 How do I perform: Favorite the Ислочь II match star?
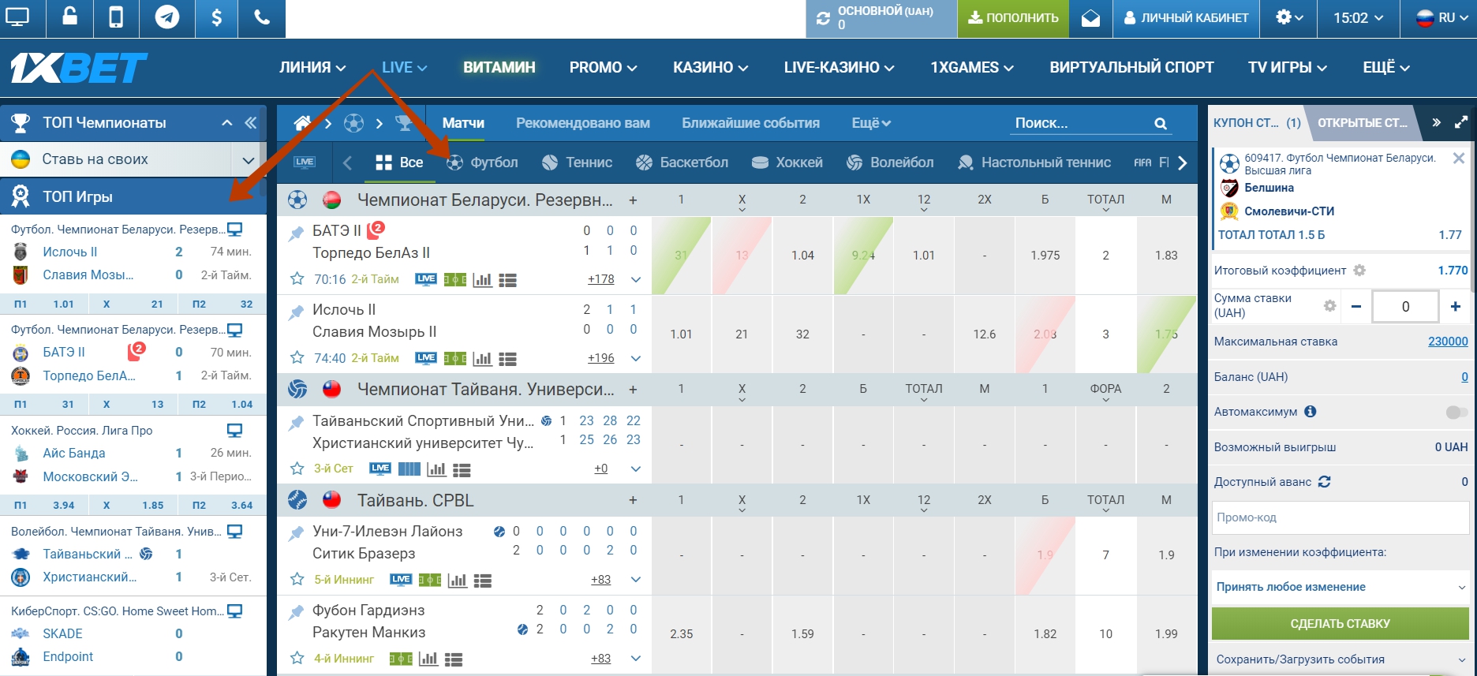[297, 358]
